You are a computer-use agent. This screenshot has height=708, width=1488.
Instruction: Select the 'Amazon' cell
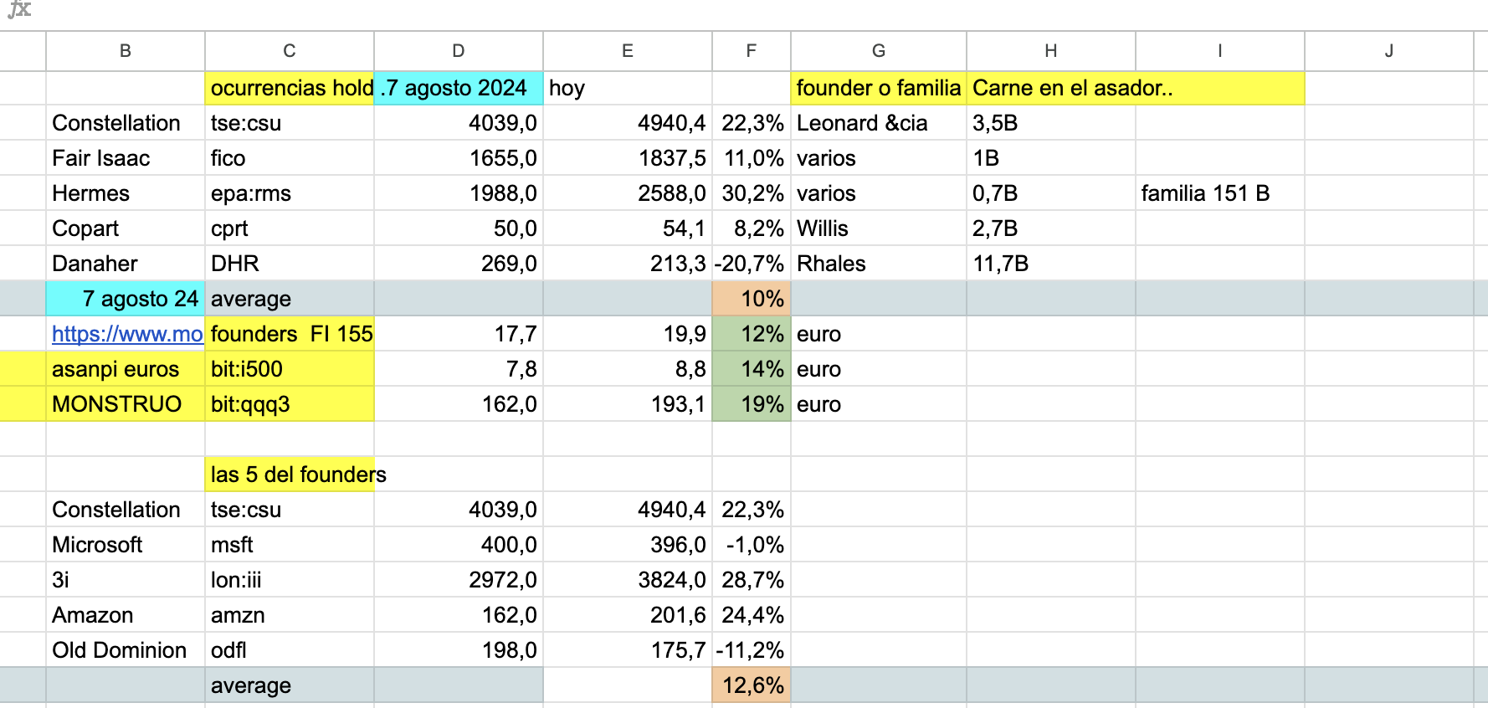tap(126, 615)
